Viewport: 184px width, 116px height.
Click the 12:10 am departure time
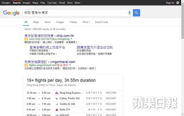coord(31,93)
